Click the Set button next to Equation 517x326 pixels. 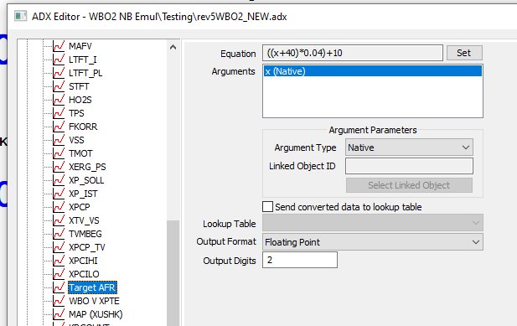coord(464,53)
